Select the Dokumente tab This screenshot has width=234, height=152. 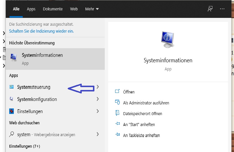tap(53, 9)
